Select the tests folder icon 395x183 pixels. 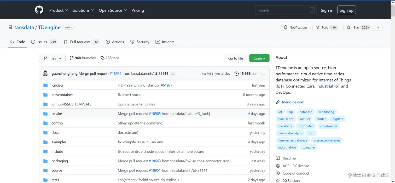[x=45, y=180]
